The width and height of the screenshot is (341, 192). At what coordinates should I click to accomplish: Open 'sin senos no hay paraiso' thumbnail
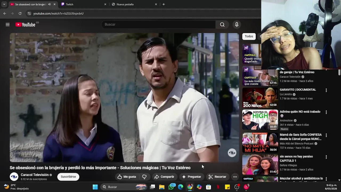(x=260, y=165)
